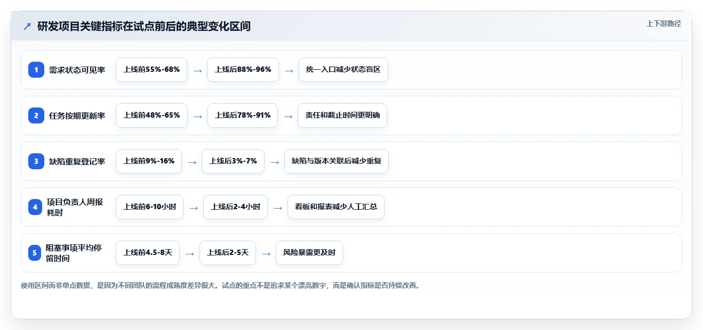This screenshot has width=703, height=330.
Task: Click the 上线前6-10小时 chip
Action: (x=149, y=207)
